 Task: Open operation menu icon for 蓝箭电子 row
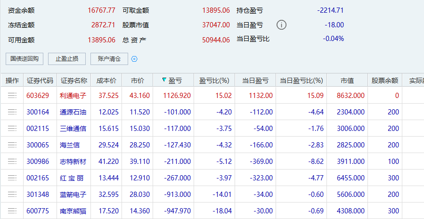tap(12, 195)
